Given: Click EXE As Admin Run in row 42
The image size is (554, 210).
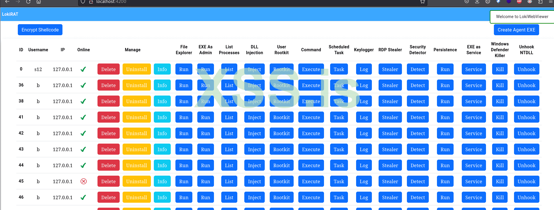Looking at the screenshot, I should pos(205,133).
